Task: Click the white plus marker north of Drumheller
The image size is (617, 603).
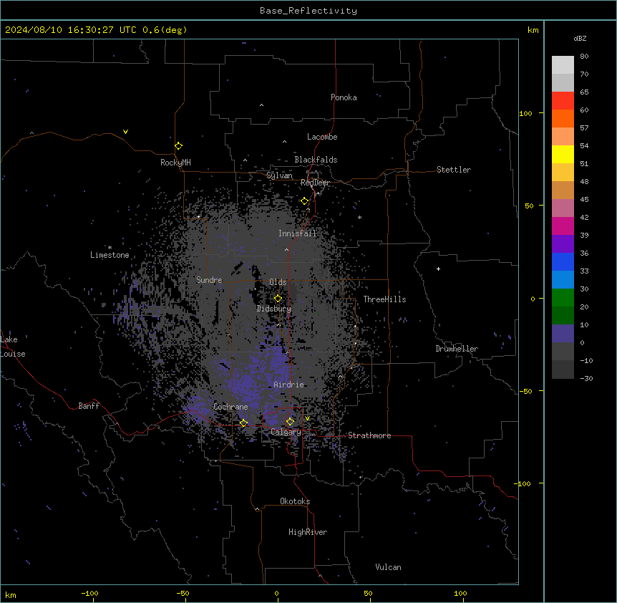Action: (x=438, y=269)
